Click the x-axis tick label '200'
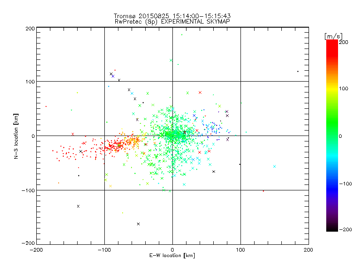Viewport: 363px width, 272px height. point(309,250)
